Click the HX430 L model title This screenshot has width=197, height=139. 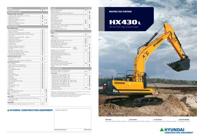[x=125, y=22]
